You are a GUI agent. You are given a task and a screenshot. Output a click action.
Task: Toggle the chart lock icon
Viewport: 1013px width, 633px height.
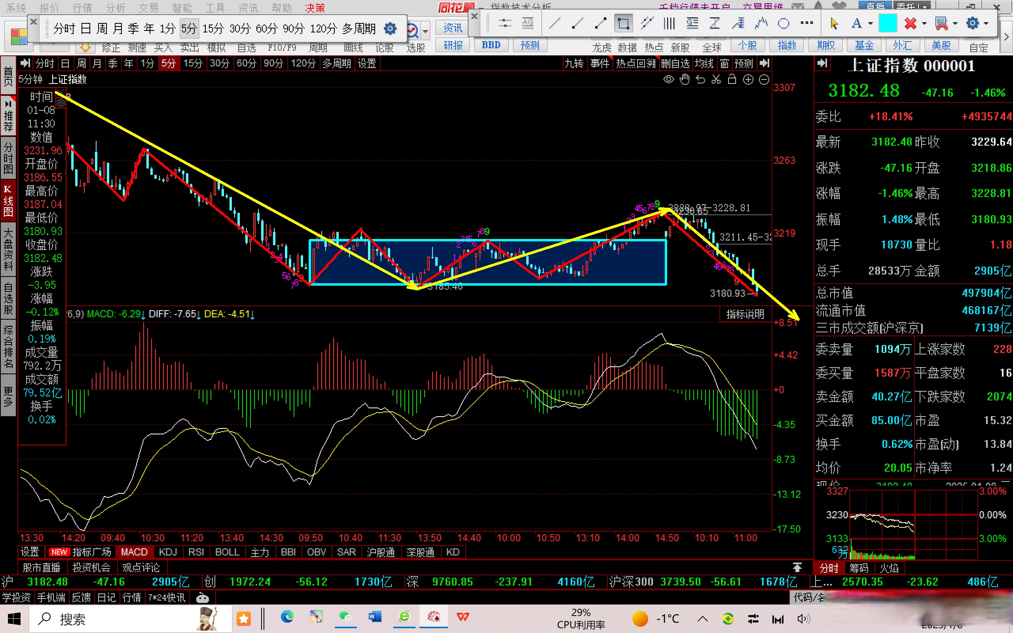(732, 80)
